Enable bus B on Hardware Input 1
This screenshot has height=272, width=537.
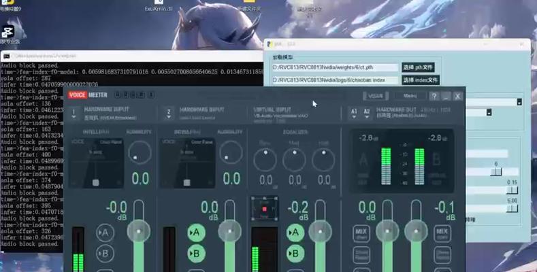105,254
